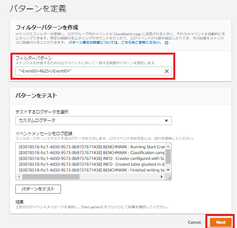The width and height of the screenshot is (237, 228).
Task: Click the down arrow of the log textarea scrollbar
Action: (x=168, y=170)
